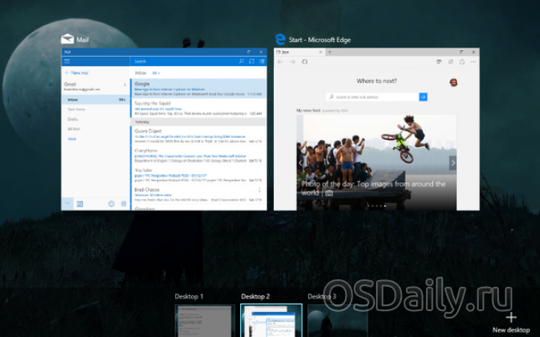Image resolution: width=540 pixels, height=337 pixels.
Task: Click the Mail app envelope icon
Action: (x=66, y=39)
